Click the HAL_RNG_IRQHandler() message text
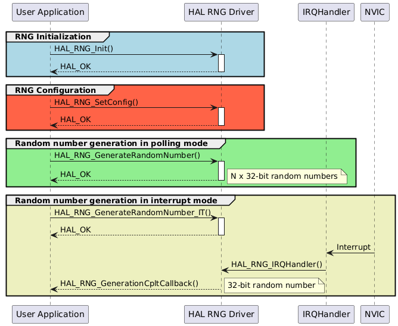 tap(276, 264)
